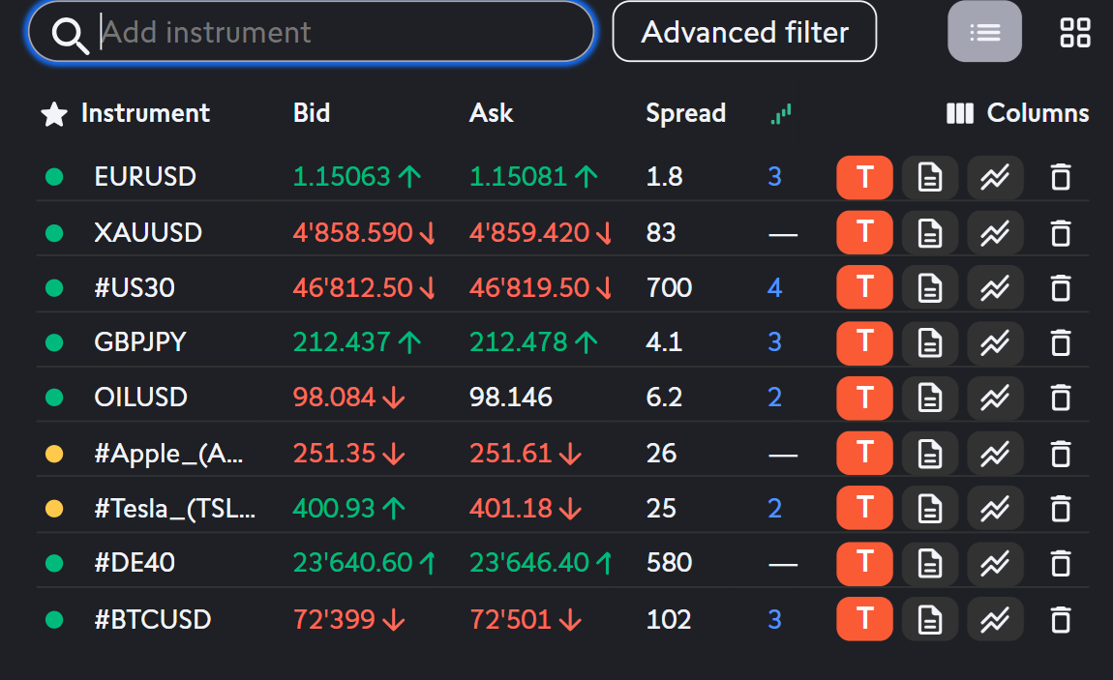The height and width of the screenshot is (680, 1113).
Task: Select the GBPJPY instrument name
Action: tap(139, 342)
